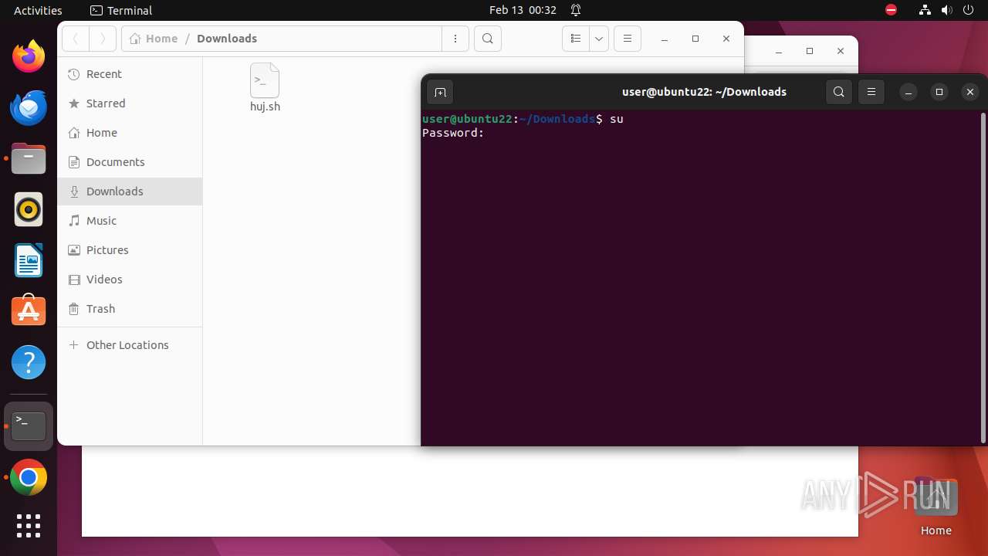Open the Home desktop folder icon
Screen dimensions: 988x556
(x=936, y=507)
